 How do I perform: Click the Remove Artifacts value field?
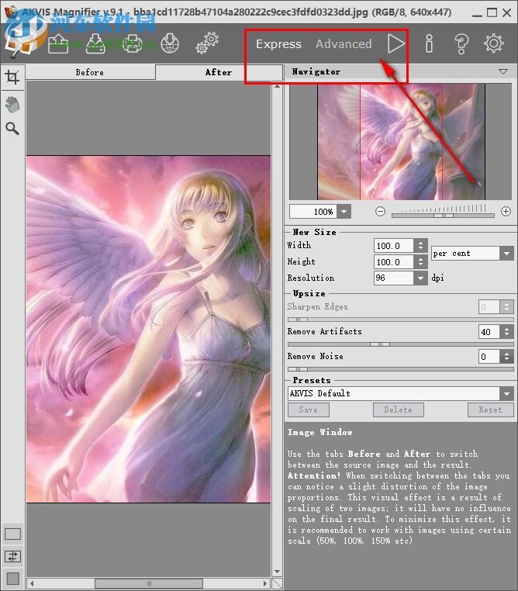click(x=489, y=332)
